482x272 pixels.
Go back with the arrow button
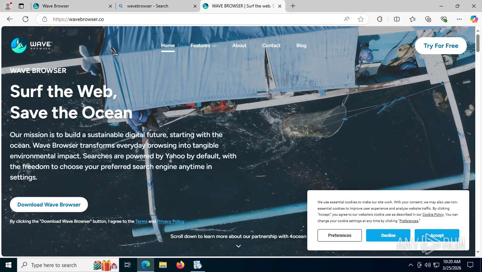coord(10,19)
